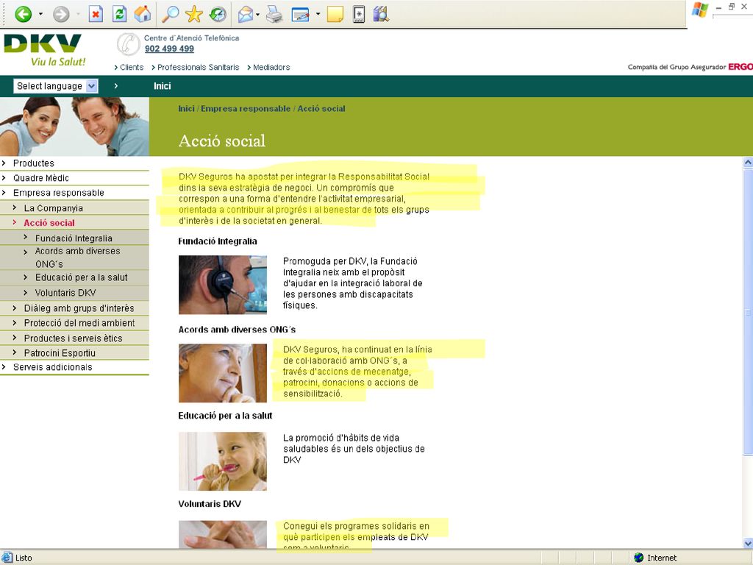This screenshot has height=565, width=753.
Task: Open the Back button history dropdown arrow
Action: pos(40,14)
